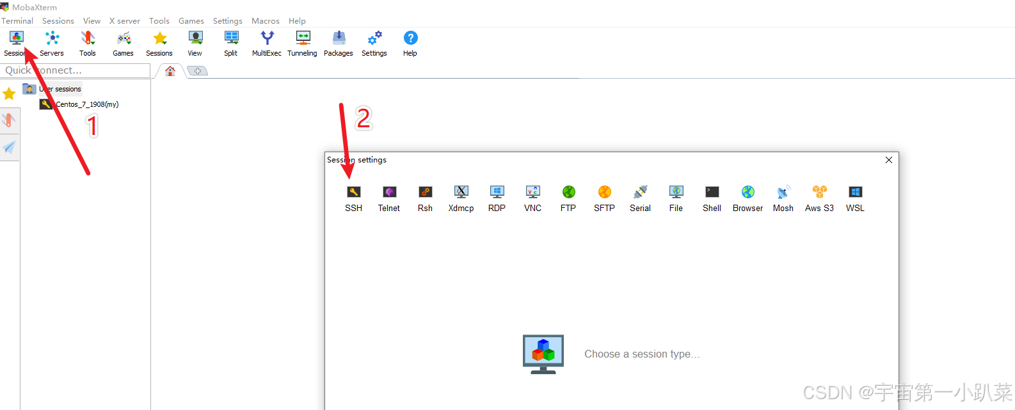Open the Help menu in menu bar
The image size is (1015, 410).
297,21
